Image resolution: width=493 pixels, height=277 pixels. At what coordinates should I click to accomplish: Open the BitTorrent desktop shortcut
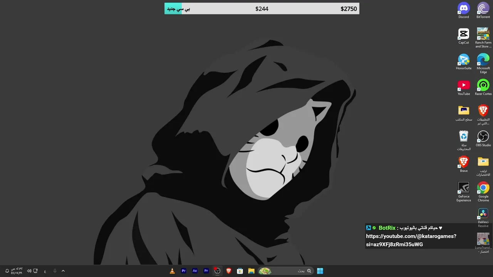click(x=483, y=10)
